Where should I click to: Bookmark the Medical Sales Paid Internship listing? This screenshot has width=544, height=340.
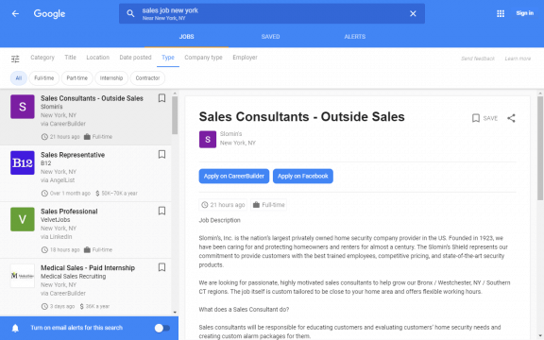(161, 267)
